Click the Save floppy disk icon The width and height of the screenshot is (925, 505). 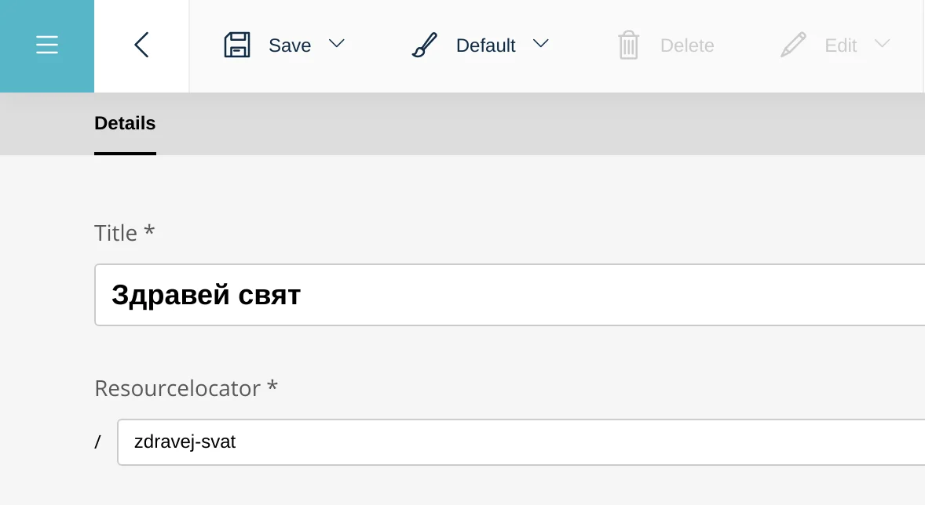point(237,45)
